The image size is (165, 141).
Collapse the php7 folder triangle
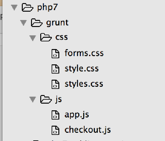(x=14, y=7)
